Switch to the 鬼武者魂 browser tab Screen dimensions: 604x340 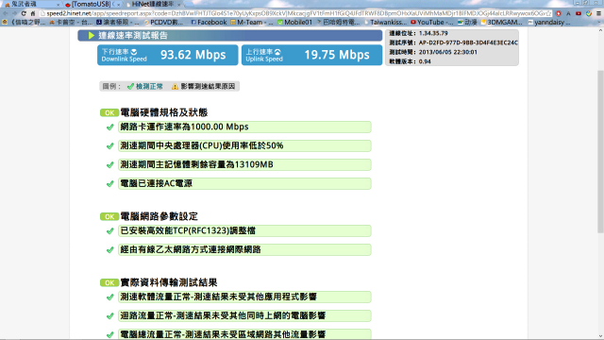coord(31,4)
